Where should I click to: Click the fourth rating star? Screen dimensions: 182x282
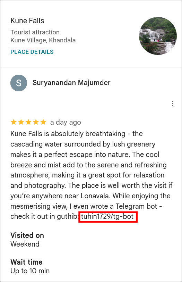[x=36, y=122]
